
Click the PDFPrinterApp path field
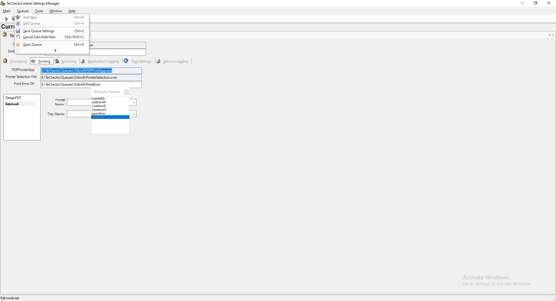[91, 71]
